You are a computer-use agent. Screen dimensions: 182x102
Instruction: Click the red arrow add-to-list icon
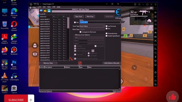(71, 59)
